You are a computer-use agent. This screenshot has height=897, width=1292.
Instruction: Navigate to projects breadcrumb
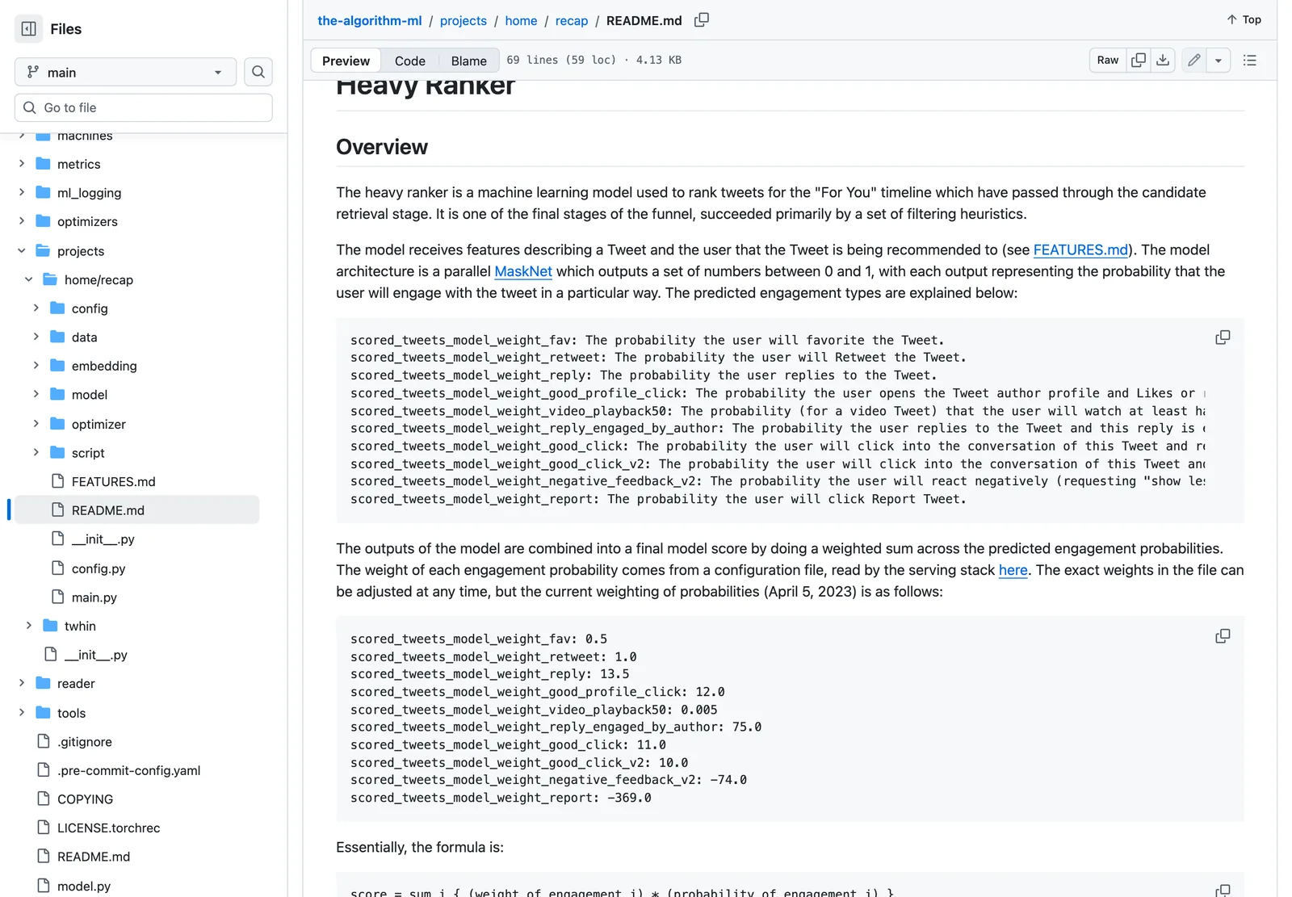click(464, 20)
